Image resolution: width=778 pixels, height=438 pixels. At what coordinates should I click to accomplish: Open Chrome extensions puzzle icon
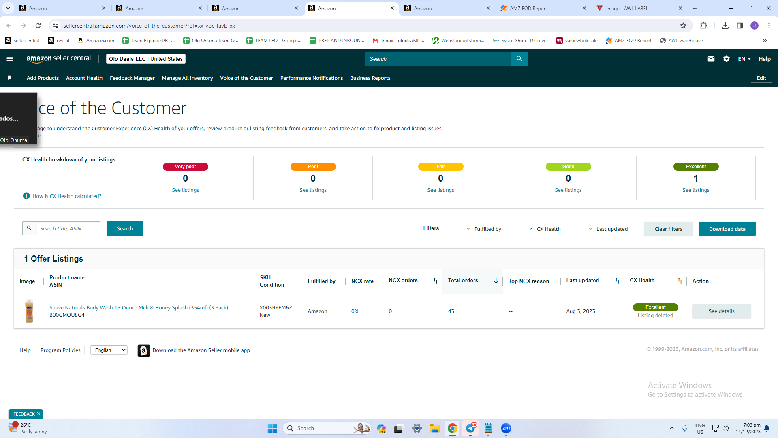click(x=703, y=26)
